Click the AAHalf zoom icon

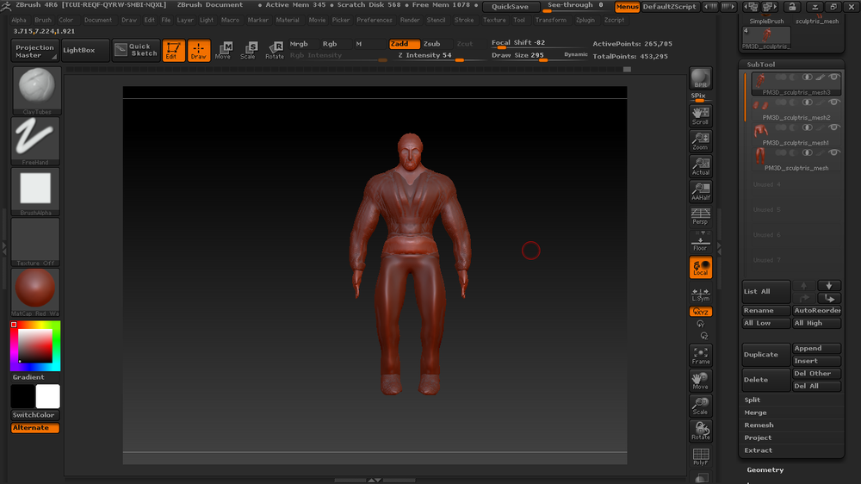(701, 192)
